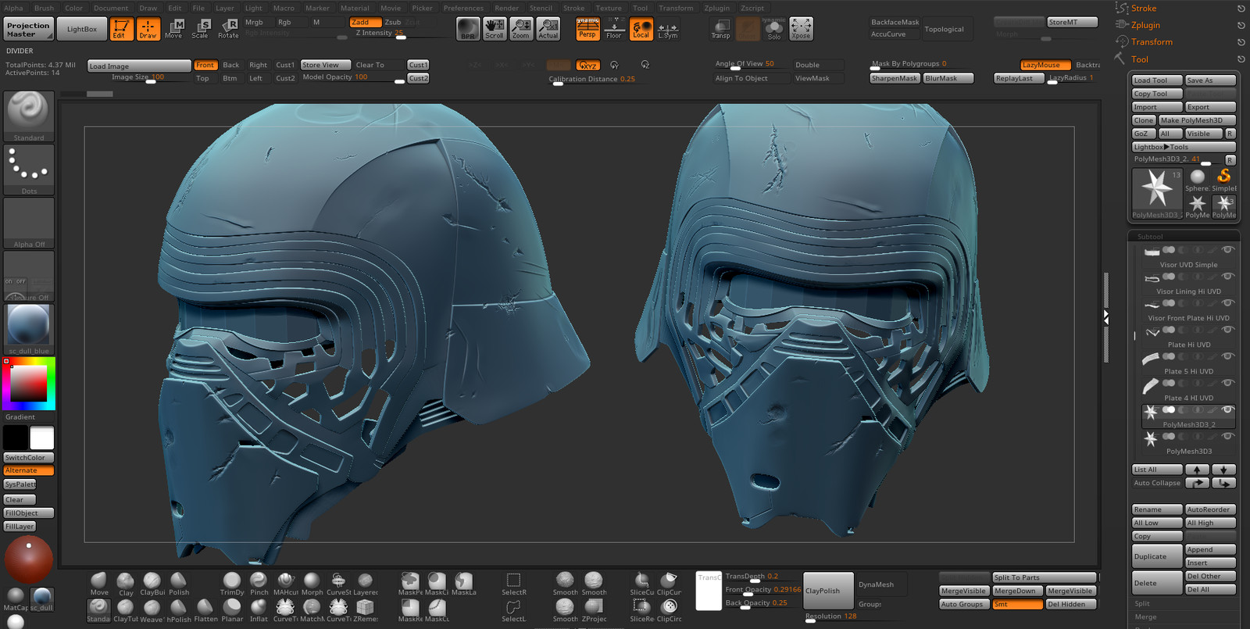Image resolution: width=1250 pixels, height=629 pixels.
Task: Select the SelectRect brush
Action: pyautogui.click(x=513, y=584)
